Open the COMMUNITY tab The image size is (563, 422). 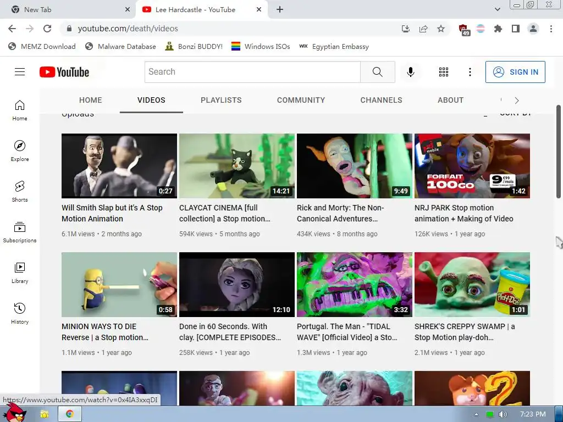click(301, 100)
